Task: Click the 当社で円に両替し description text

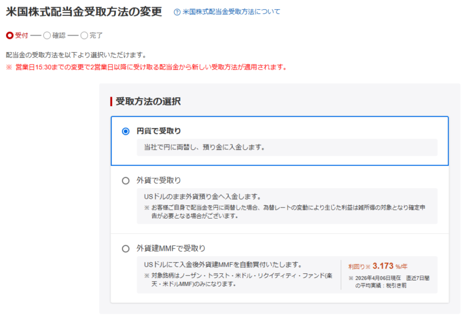Action: pyautogui.click(x=204, y=148)
